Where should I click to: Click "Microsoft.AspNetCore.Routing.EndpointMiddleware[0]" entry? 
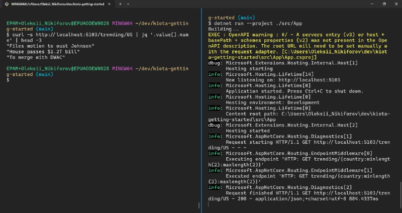click(x=299, y=153)
